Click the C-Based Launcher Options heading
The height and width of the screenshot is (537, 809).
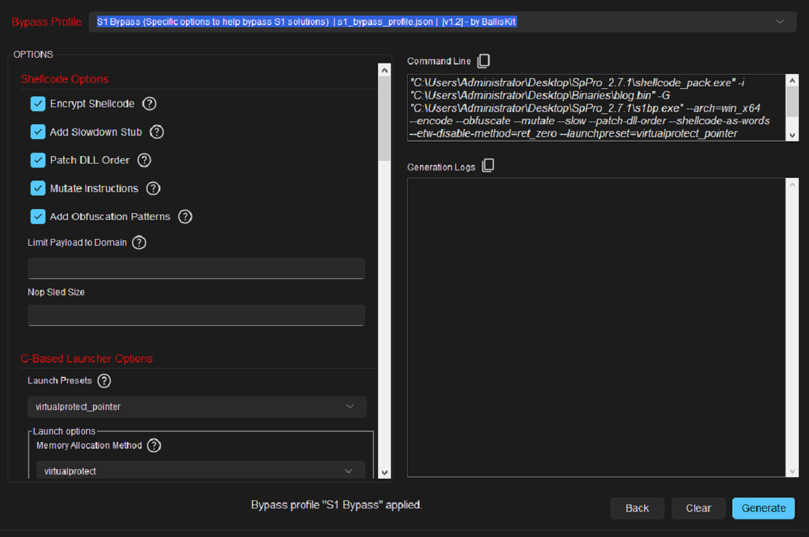[x=87, y=358]
